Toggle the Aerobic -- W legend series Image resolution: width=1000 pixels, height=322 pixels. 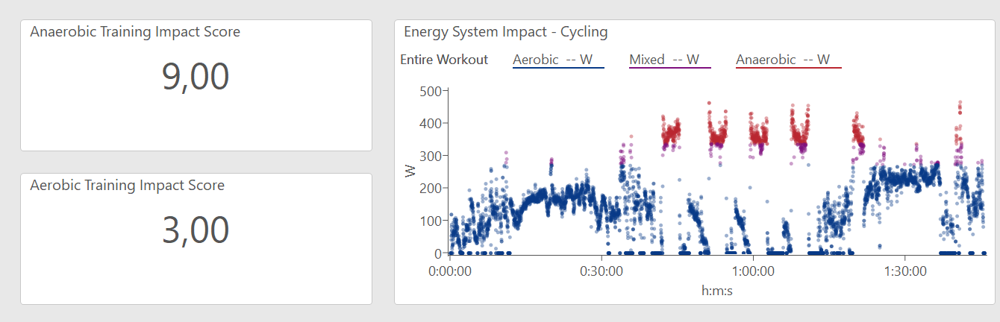tap(557, 60)
